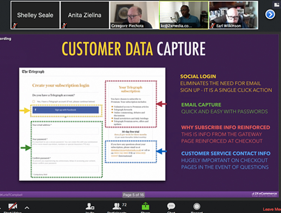
Task: Click The Telegraph logo on the slide
Action: click(x=33, y=72)
